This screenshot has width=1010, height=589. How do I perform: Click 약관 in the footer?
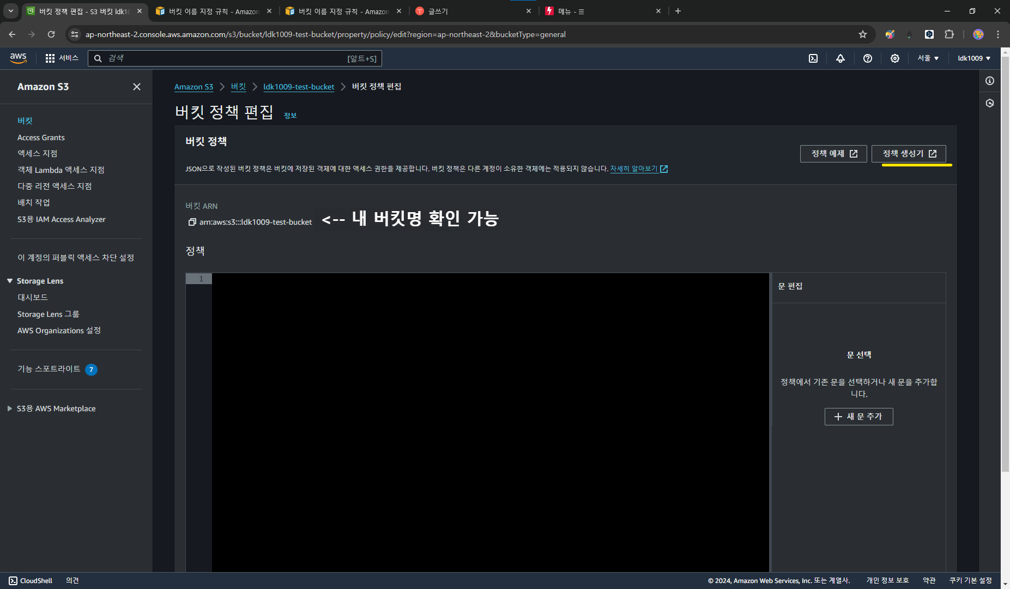click(929, 581)
